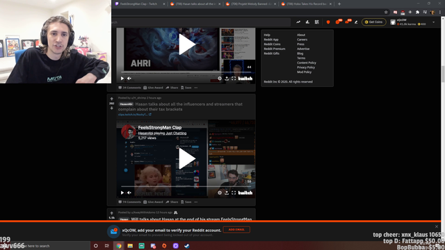Click small play icon in AHRI player
Viewport: 445px width, 250px height.
click(x=122, y=78)
